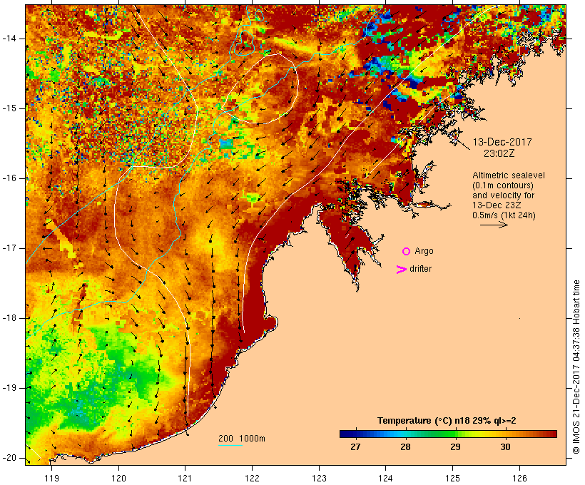585x485 pixels.
Task: Click the magenta Argo circle legend symbol
Action: pyautogui.click(x=407, y=252)
